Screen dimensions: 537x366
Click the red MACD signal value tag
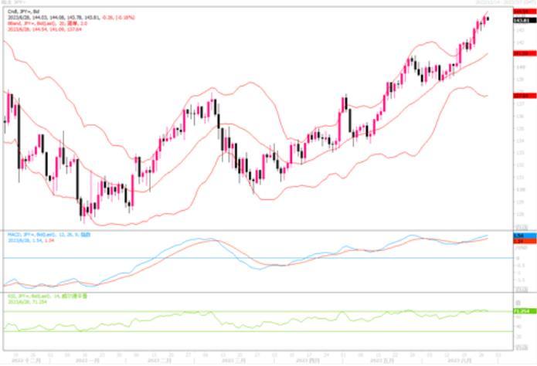pyautogui.click(x=525, y=241)
